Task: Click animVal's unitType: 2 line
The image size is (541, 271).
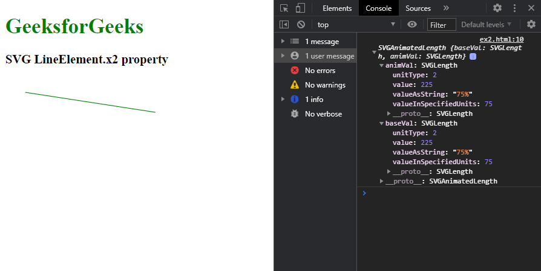Action: coord(415,75)
